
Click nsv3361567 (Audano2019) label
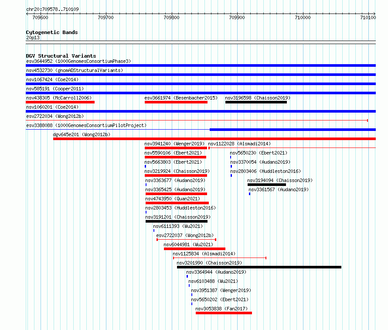(279, 189)
